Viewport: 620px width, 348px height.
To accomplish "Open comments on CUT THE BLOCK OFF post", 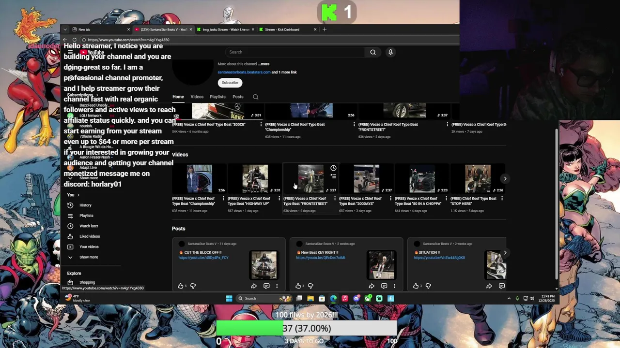I will pyautogui.click(x=266, y=286).
